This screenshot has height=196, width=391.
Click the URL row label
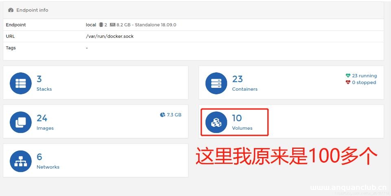tap(10, 36)
